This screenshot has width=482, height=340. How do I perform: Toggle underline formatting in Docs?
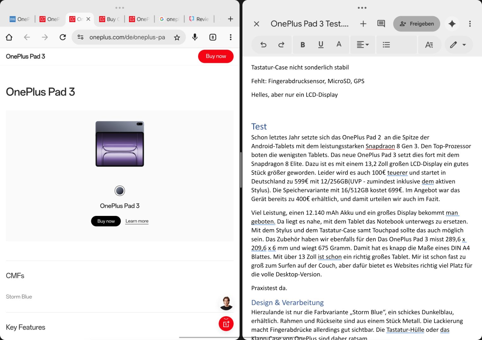(x=321, y=45)
